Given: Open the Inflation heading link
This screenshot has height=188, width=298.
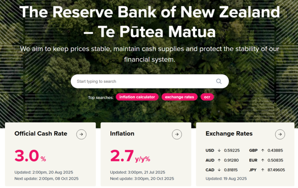Looking at the screenshot, I should (122, 134).
